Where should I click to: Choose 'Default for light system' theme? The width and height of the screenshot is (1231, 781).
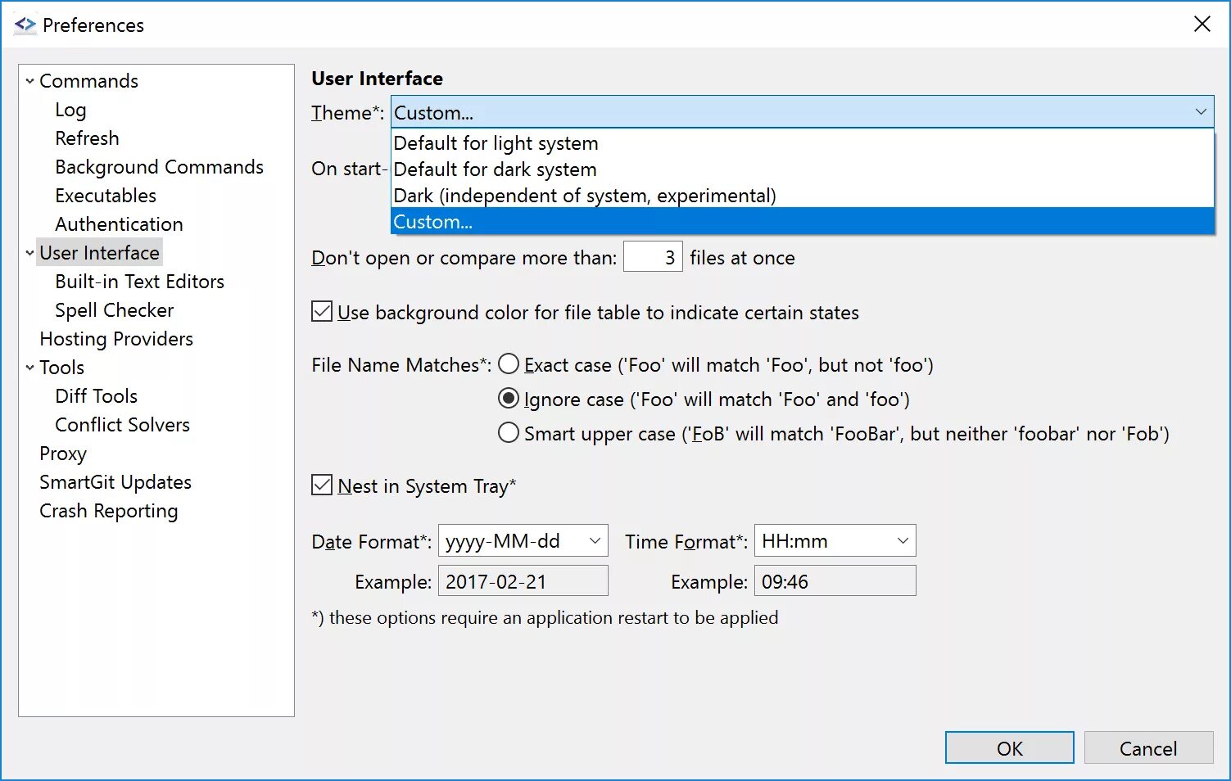click(803, 143)
